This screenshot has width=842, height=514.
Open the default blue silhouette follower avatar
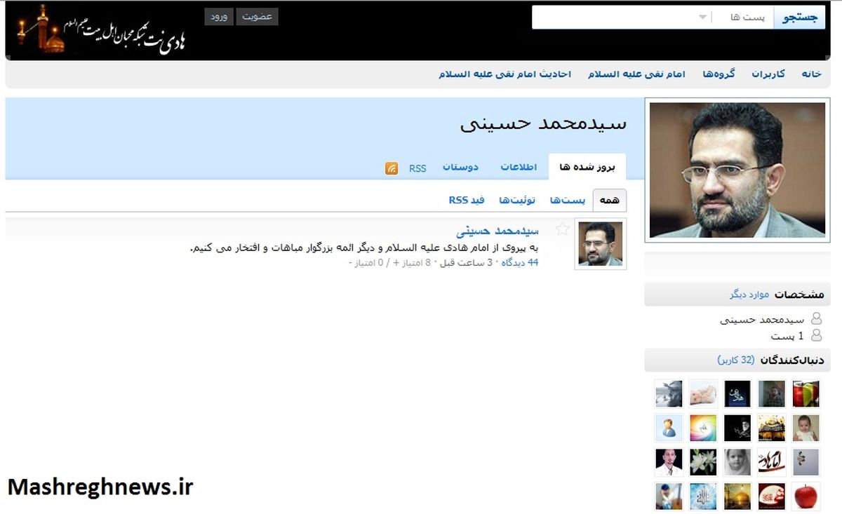coord(669,428)
